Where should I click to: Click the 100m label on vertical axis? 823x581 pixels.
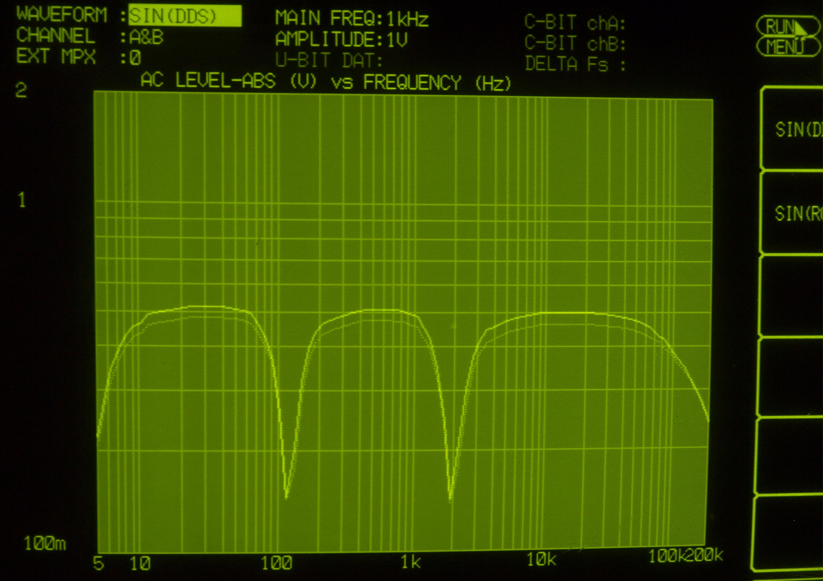click(44, 544)
